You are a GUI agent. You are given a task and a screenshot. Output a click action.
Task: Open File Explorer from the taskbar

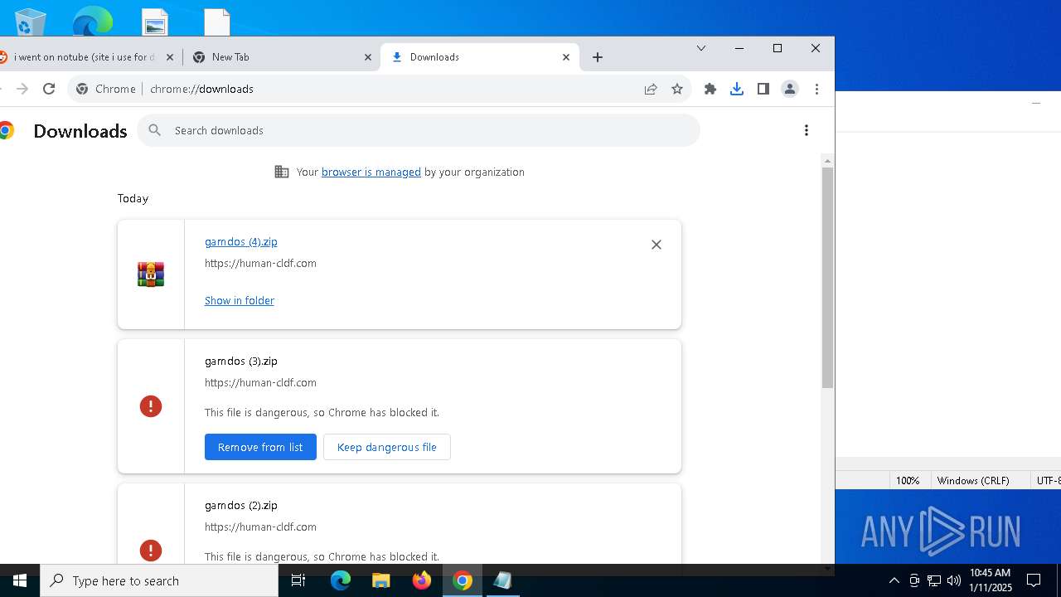click(x=381, y=580)
